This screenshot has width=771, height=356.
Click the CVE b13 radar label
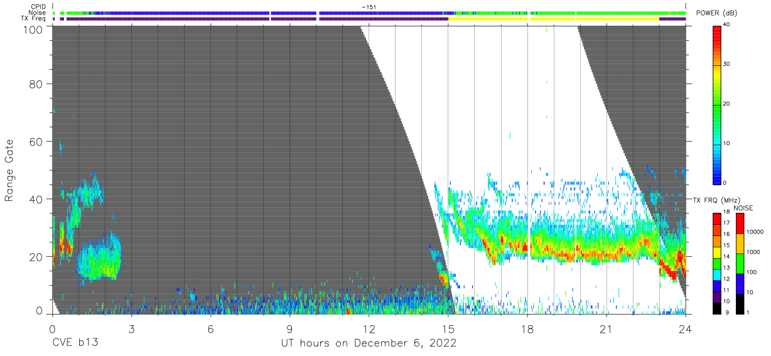(x=75, y=343)
